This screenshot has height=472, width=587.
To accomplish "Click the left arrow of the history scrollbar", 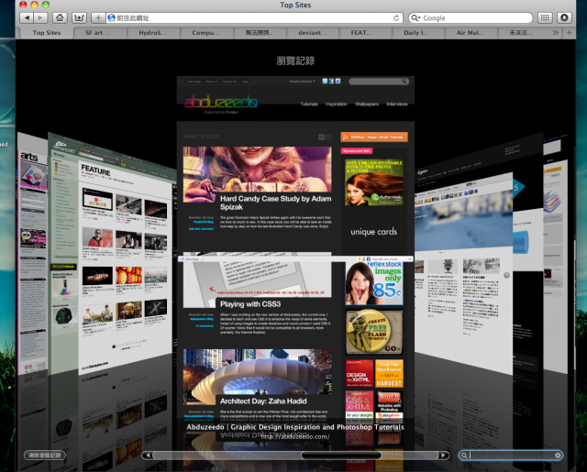I will [x=148, y=456].
